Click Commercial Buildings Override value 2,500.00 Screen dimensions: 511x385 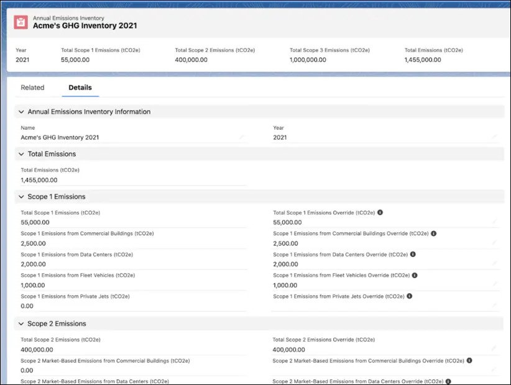click(285, 243)
